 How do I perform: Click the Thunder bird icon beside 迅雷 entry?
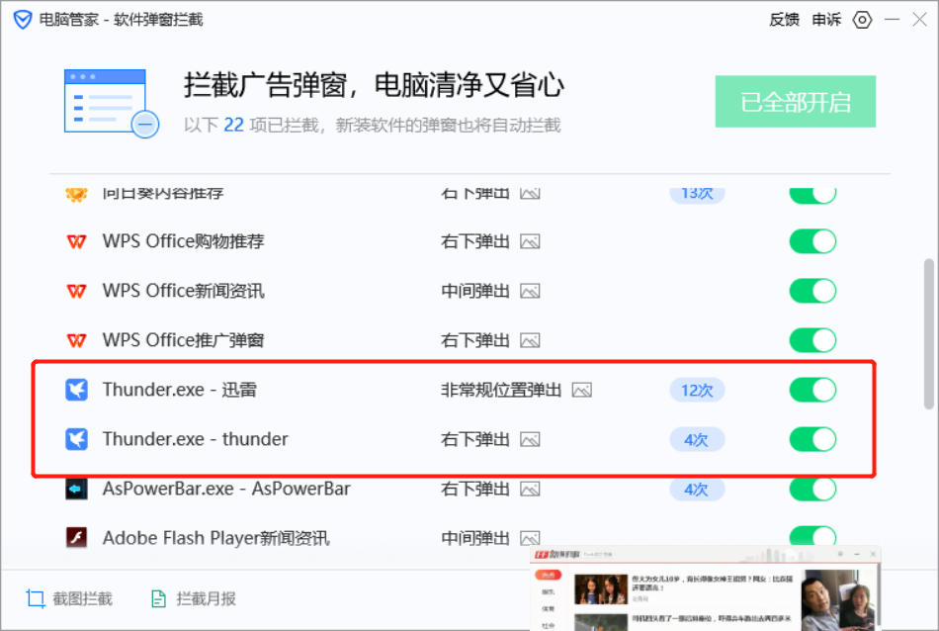click(x=76, y=389)
